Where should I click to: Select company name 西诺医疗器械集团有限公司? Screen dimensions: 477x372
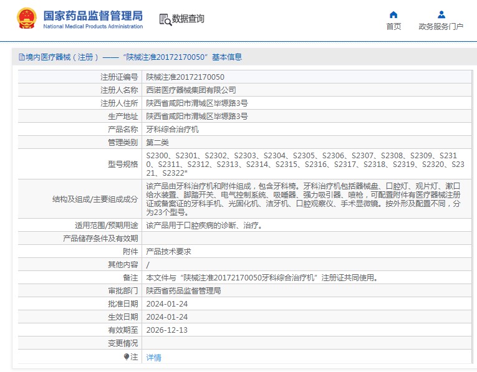191,90
